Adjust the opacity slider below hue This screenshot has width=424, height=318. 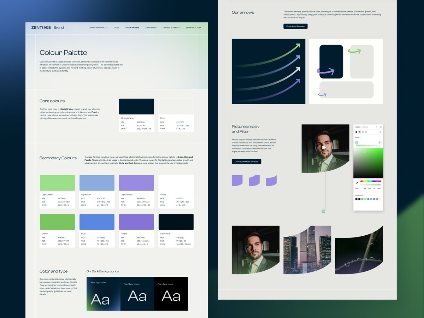[x=371, y=184]
